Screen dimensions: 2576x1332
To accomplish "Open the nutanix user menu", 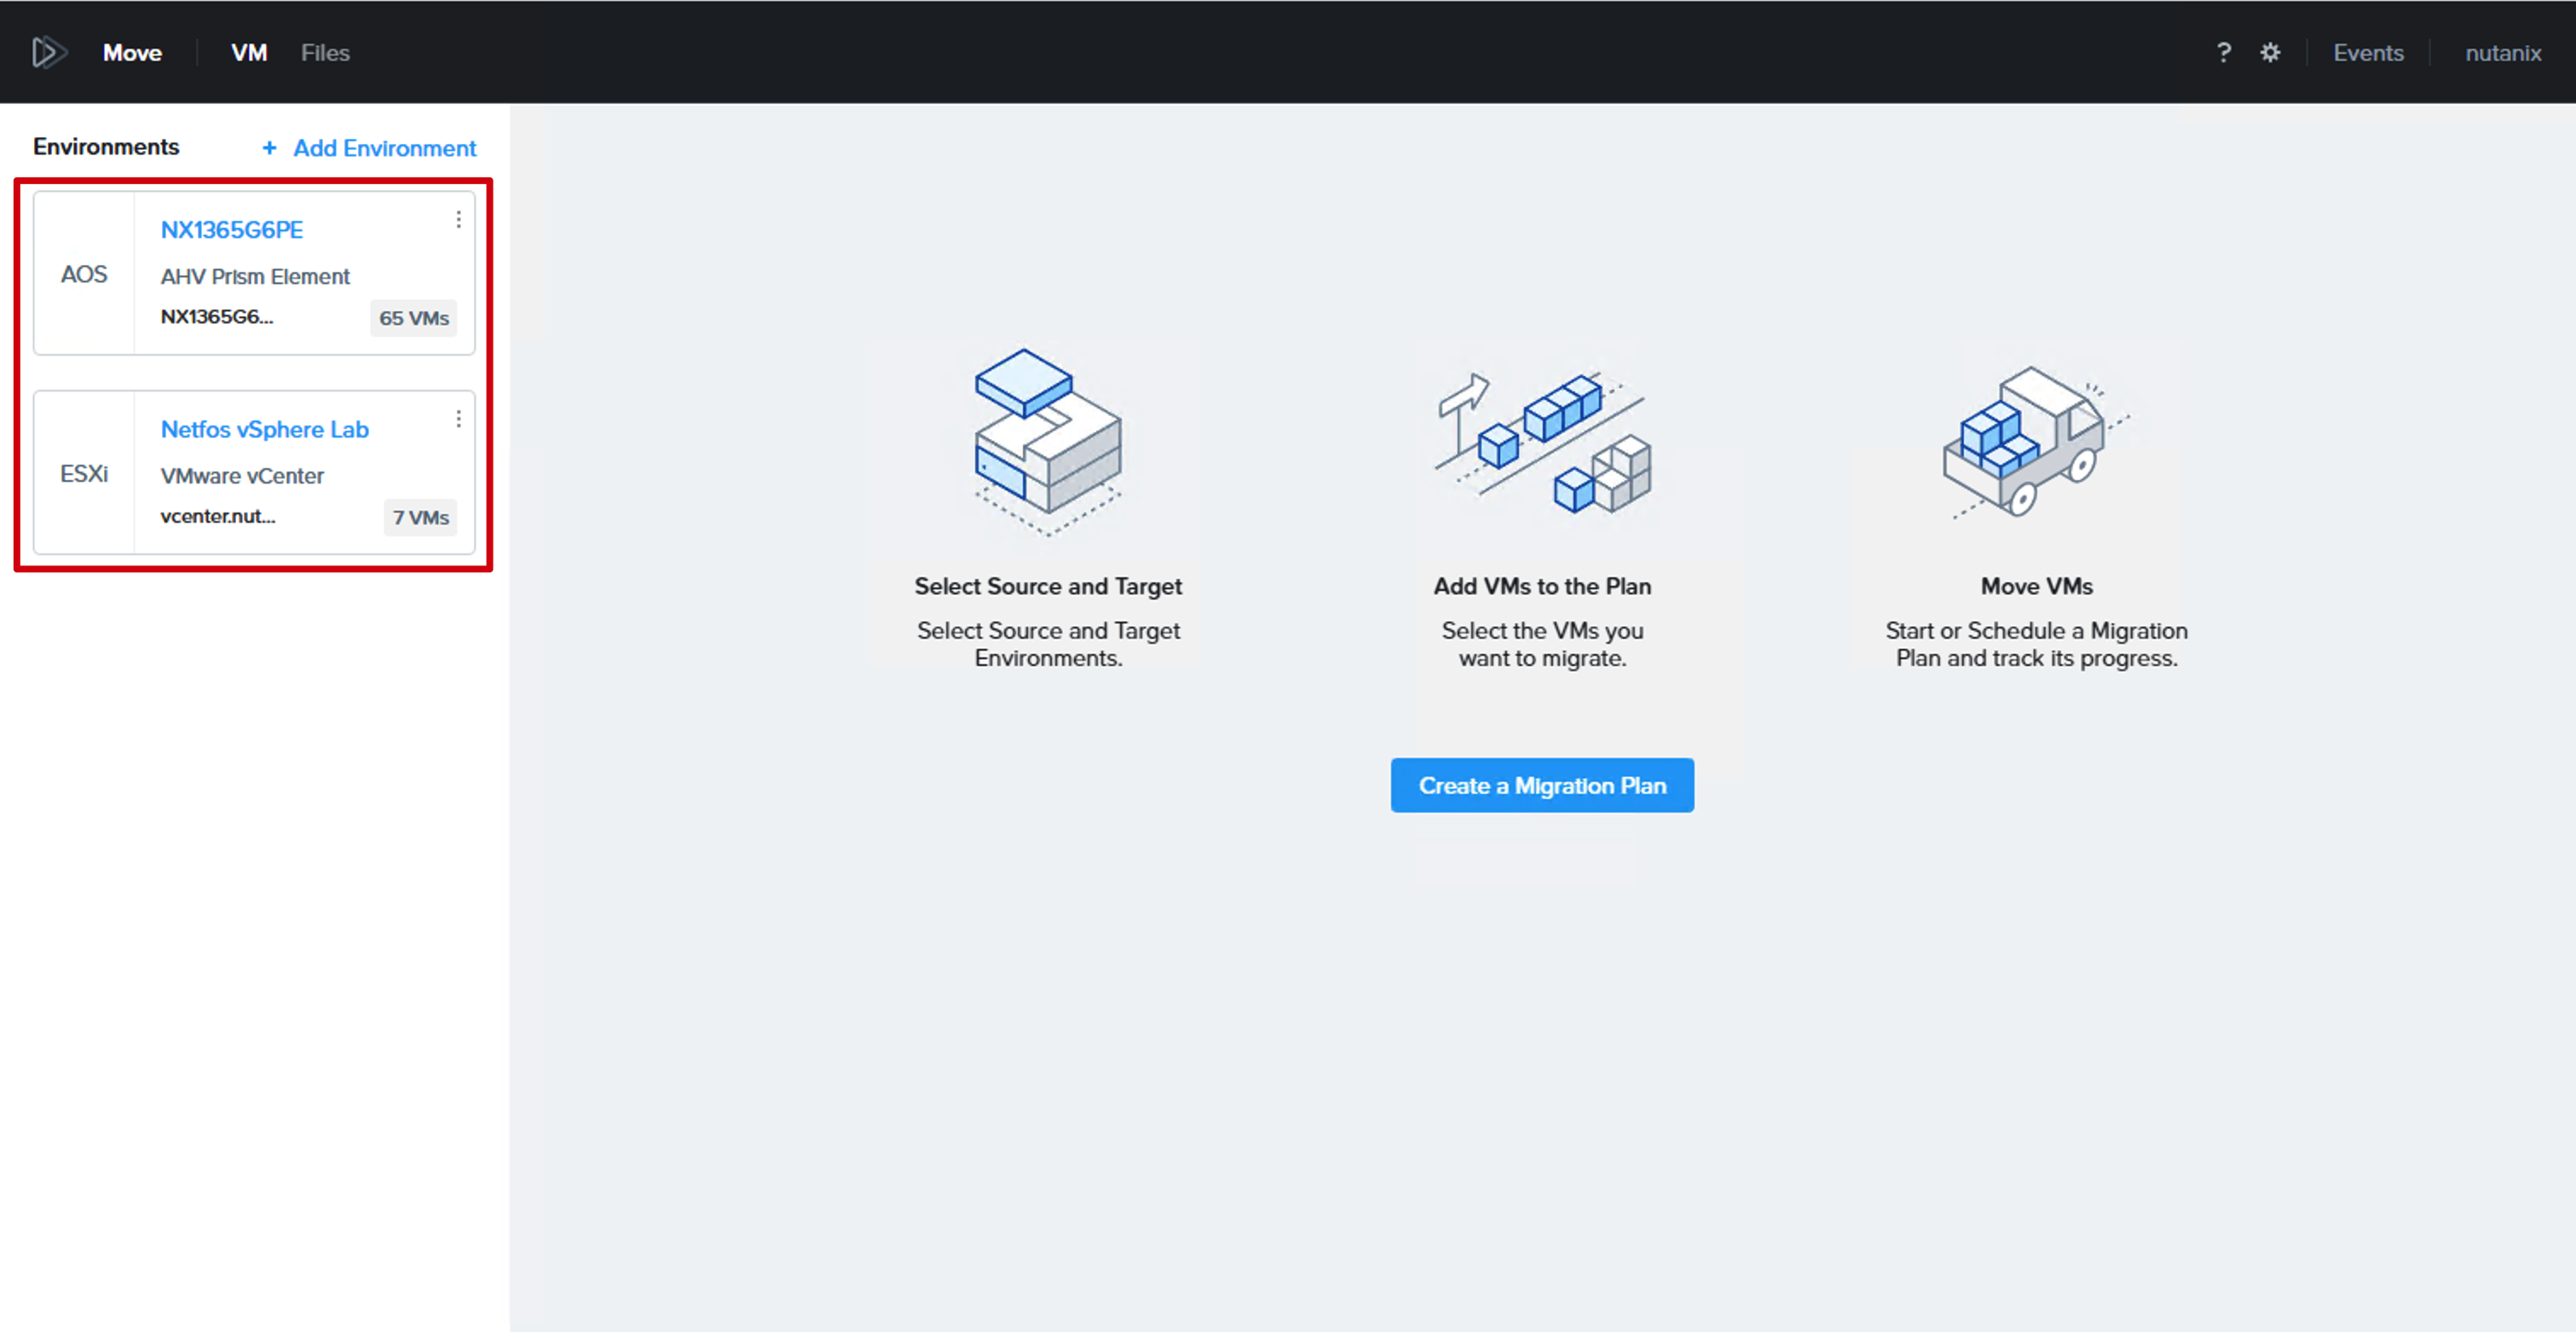I will click(2502, 53).
